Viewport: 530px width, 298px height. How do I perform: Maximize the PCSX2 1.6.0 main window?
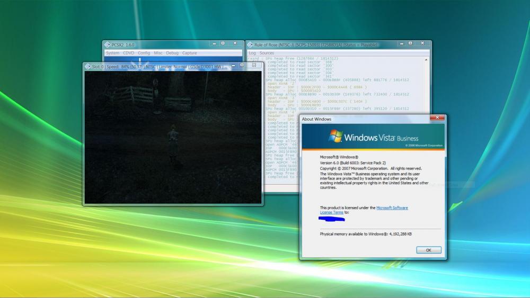pos(223,43)
